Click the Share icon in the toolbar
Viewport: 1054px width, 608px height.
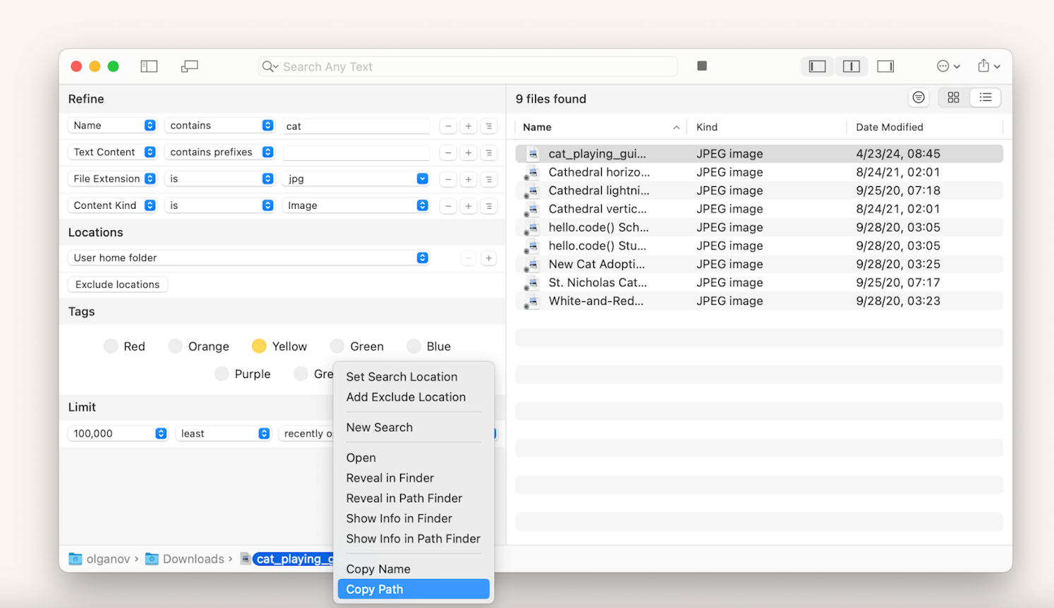pos(985,66)
